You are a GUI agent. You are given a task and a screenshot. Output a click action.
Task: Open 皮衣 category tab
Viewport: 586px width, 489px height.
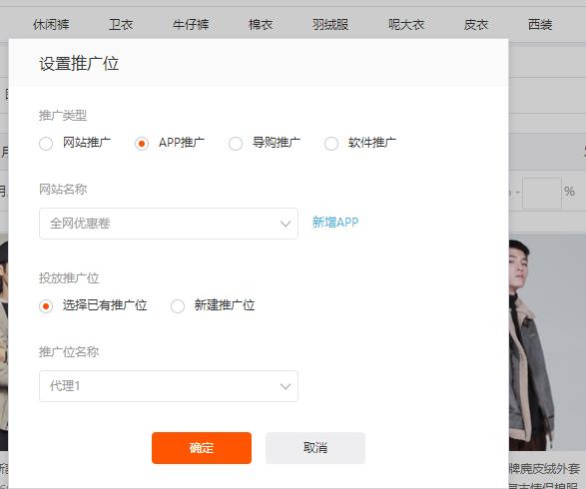pos(476,25)
